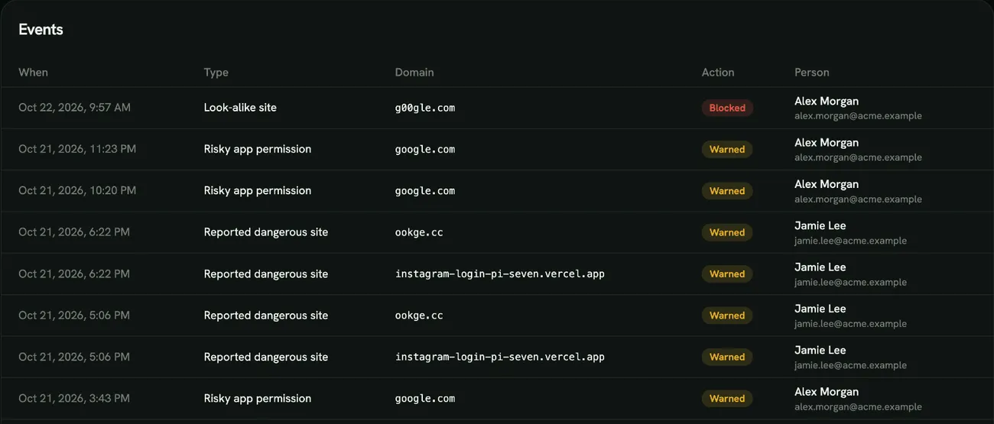
Task: Click the email address in the 5:06 PM instagram-login row
Action: tap(850, 365)
